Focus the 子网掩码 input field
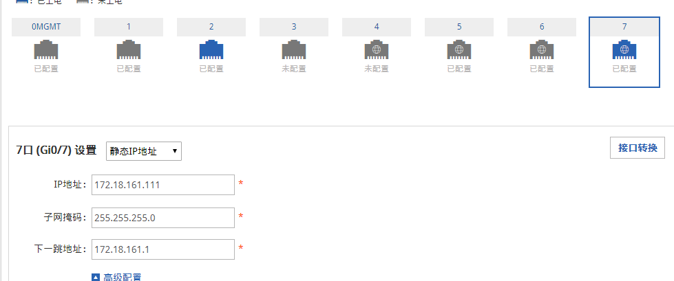Screen dimensions: 674x281 [162, 218]
